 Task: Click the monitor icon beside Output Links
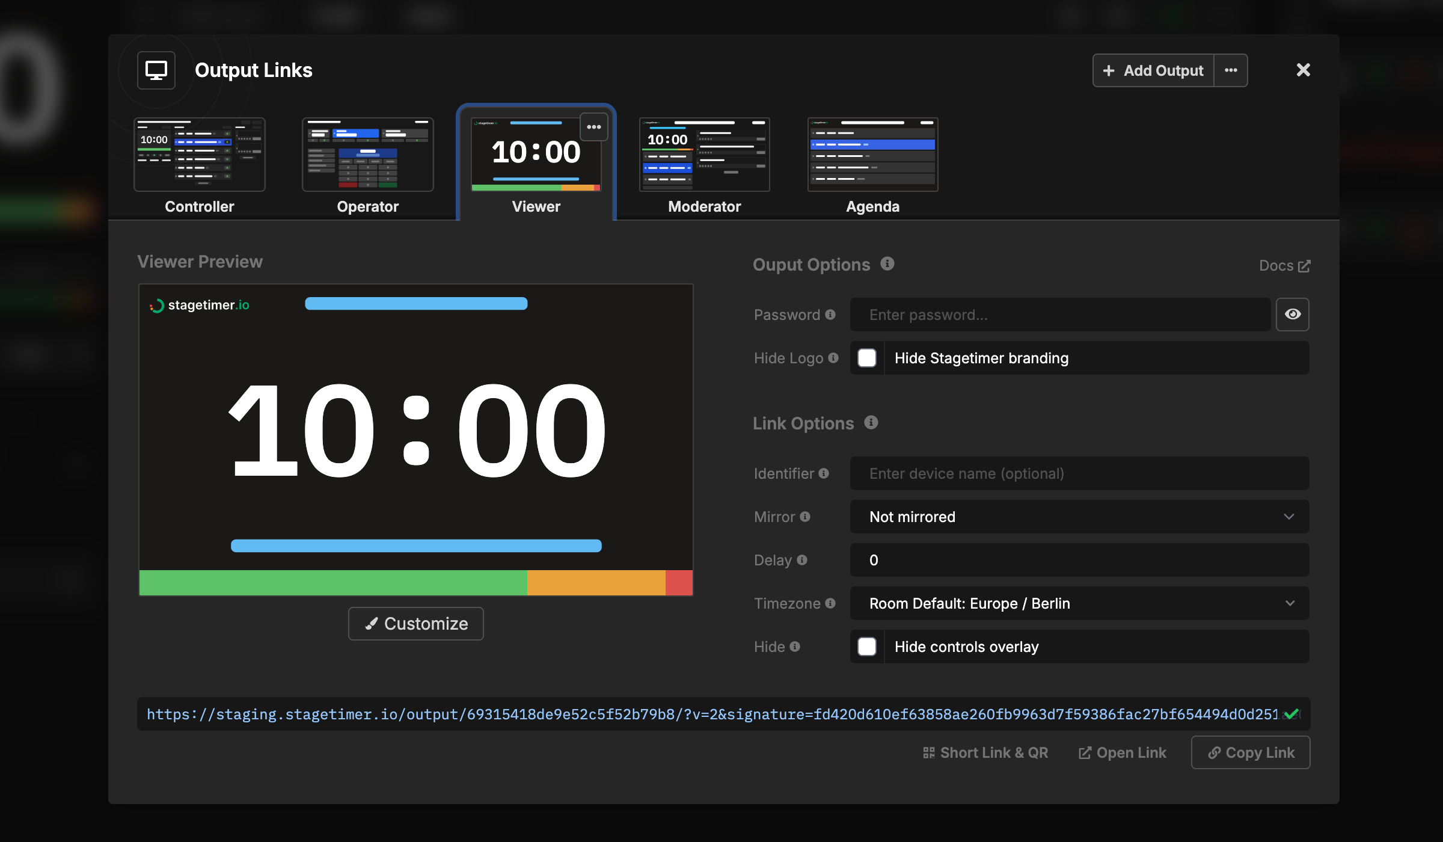pos(156,70)
